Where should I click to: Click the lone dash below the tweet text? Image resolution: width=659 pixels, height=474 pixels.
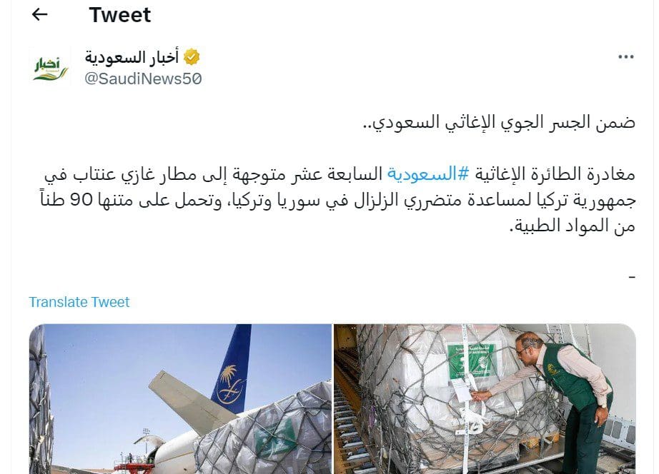tap(632, 277)
